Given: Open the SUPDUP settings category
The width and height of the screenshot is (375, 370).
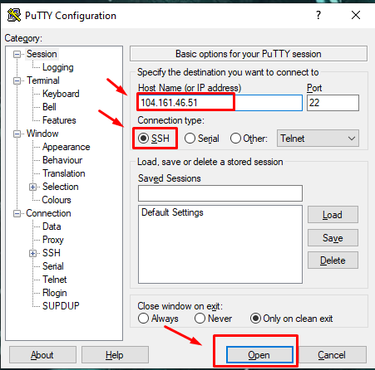Looking at the screenshot, I should pyautogui.click(x=61, y=306).
